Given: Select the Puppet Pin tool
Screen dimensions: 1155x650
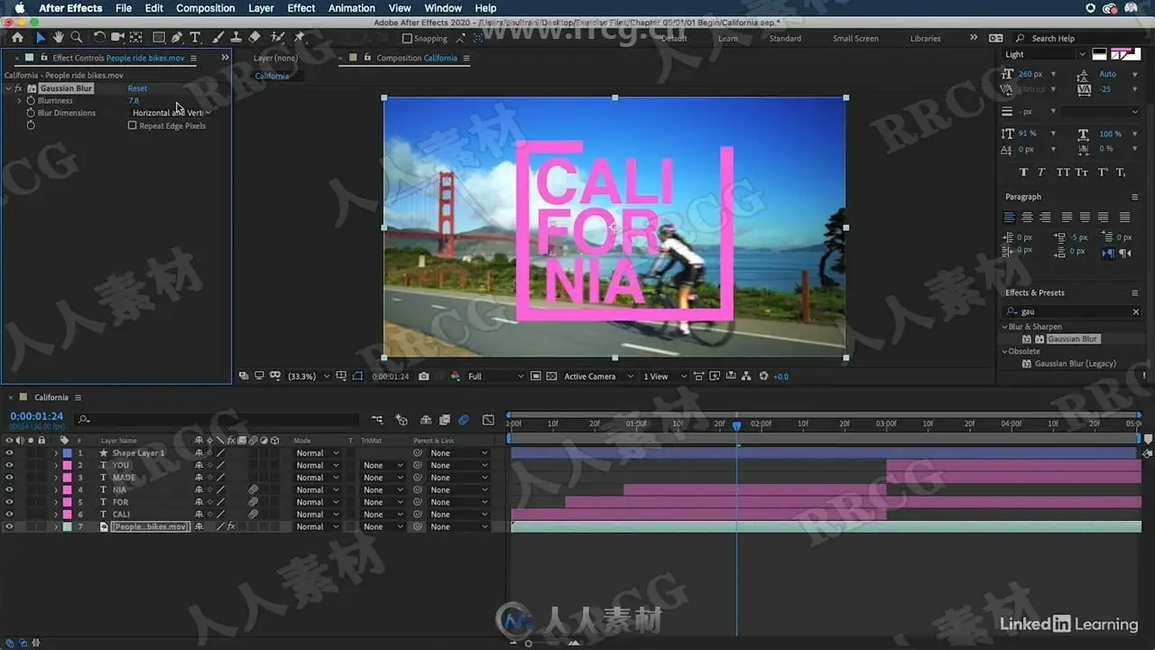Looking at the screenshot, I should pyautogui.click(x=300, y=37).
